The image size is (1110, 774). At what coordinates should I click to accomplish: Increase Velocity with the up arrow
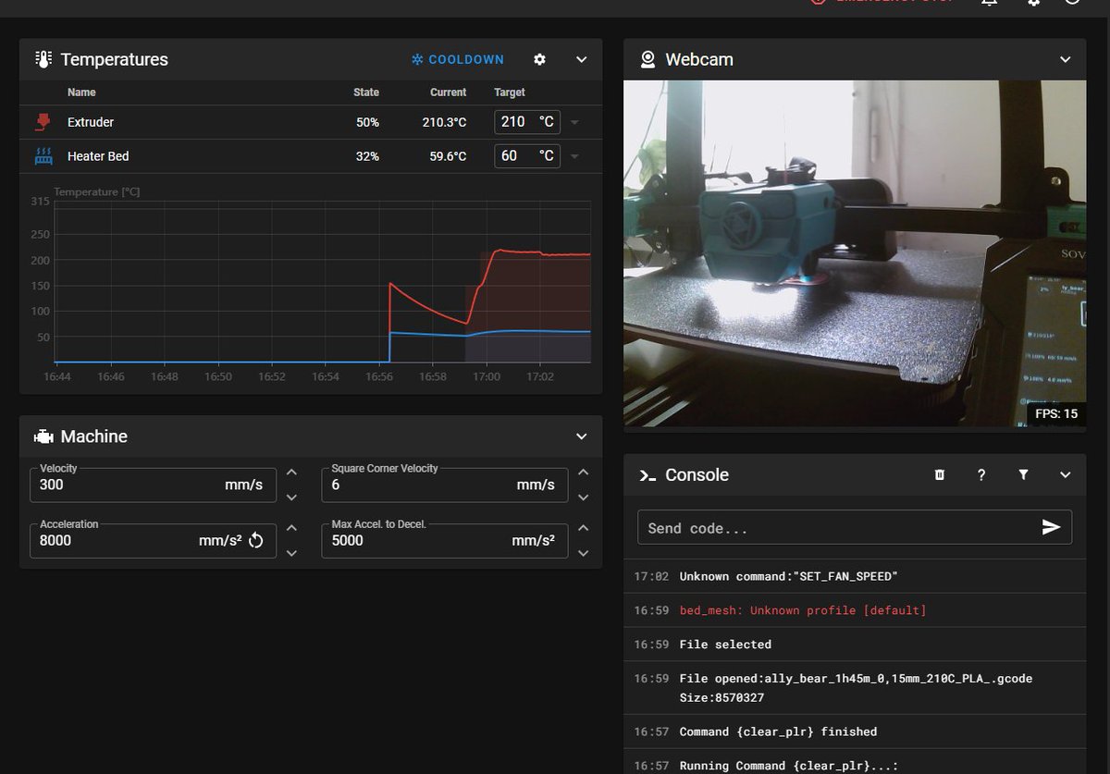(291, 472)
